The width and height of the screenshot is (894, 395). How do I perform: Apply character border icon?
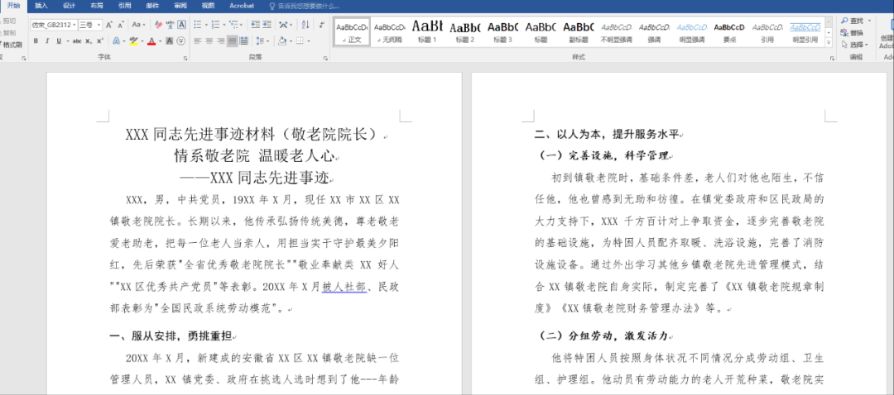pyautogui.click(x=181, y=25)
